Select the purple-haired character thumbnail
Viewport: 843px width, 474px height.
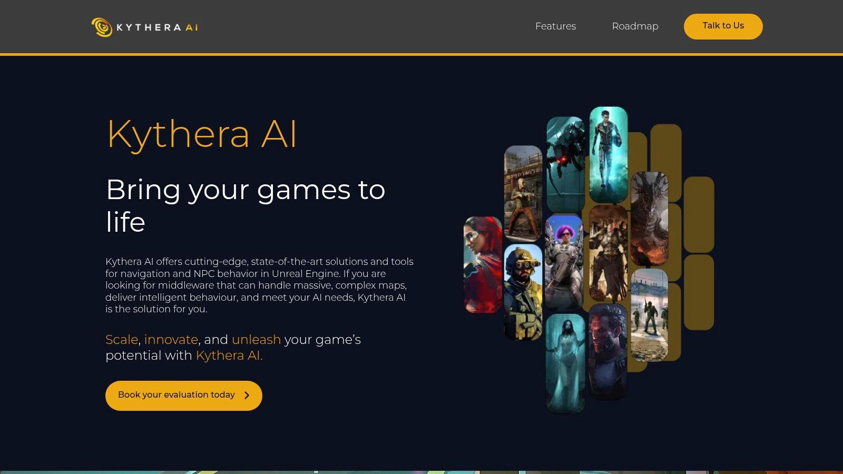[564, 262]
